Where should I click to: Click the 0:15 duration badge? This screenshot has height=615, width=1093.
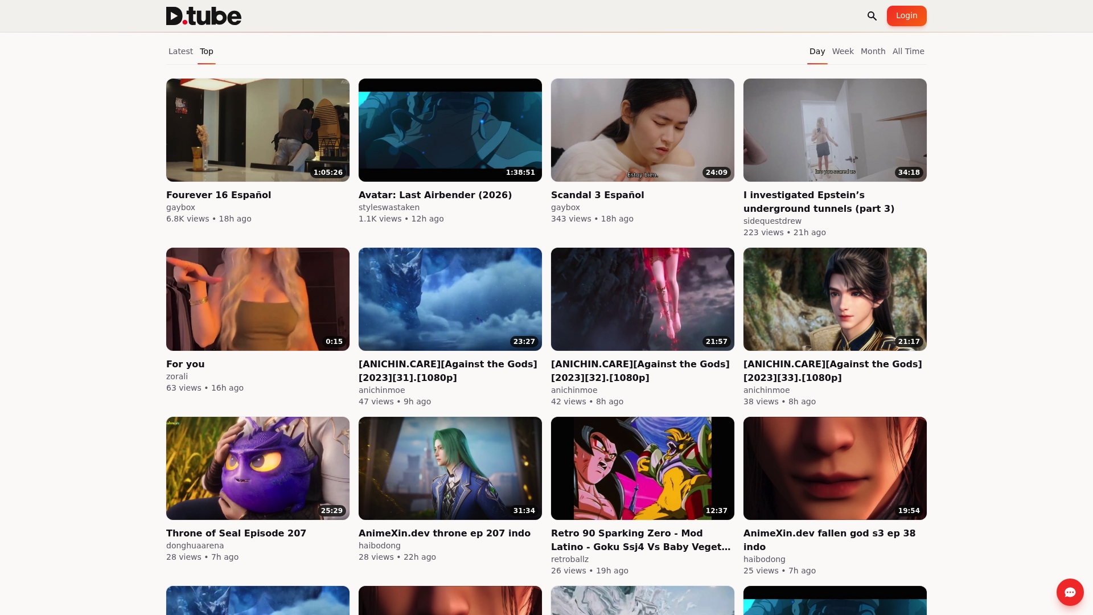click(334, 342)
